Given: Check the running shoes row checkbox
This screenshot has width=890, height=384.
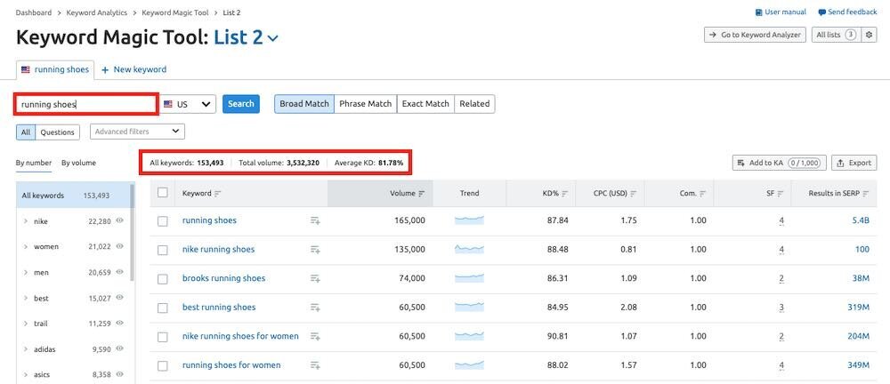Looking at the screenshot, I should click(x=163, y=221).
